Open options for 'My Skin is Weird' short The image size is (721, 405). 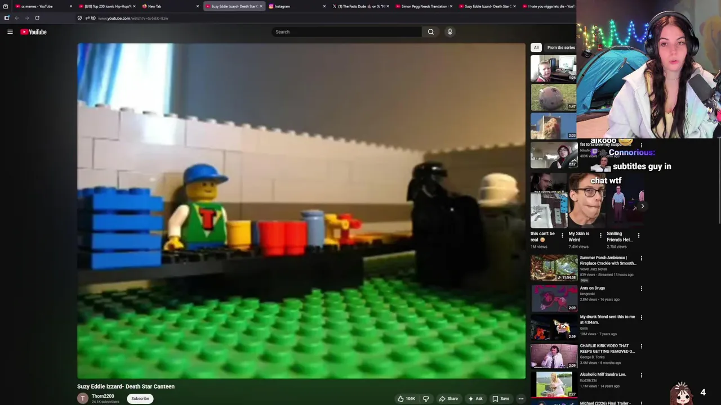coord(600,236)
